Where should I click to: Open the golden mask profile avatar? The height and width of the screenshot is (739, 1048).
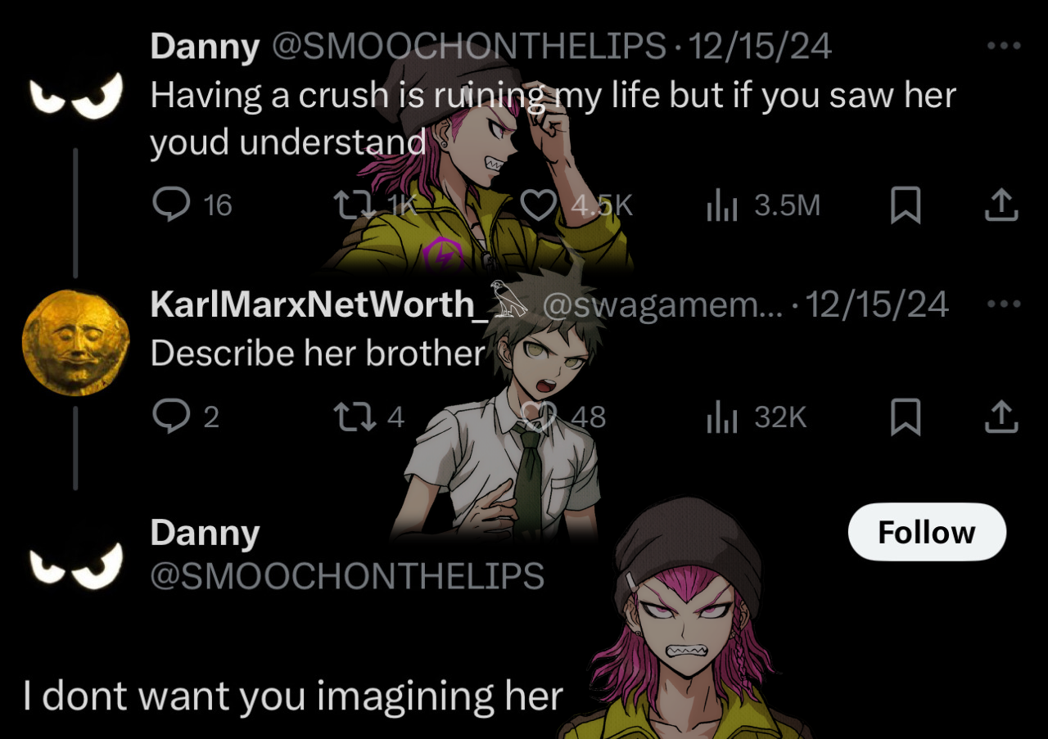pyautogui.click(x=75, y=342)
